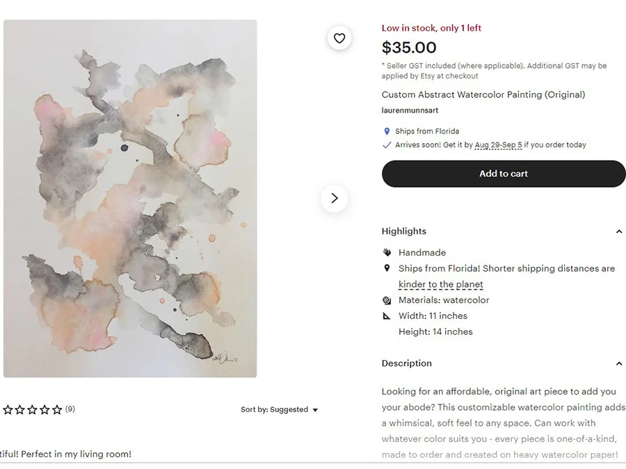The image size is (626, 469).
Task: Click the 'Low in stock' notice
Action: tap(431, 28)
